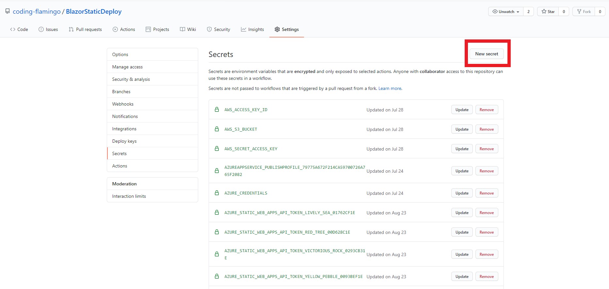Select Notifications in the sidebar
The width and height of the screenshot is (609, 289).
coord(152,116)
